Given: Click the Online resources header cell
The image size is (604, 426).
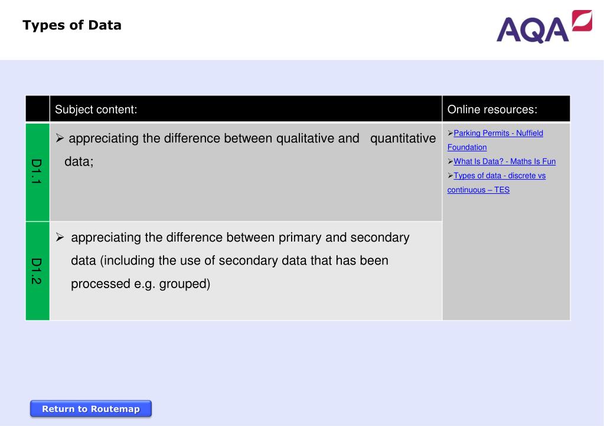Looking at the screenshot, I should click(506, 109).
